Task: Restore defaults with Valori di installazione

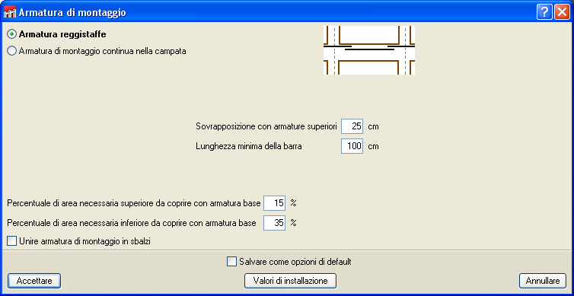Action: click(x=290, y=281)
